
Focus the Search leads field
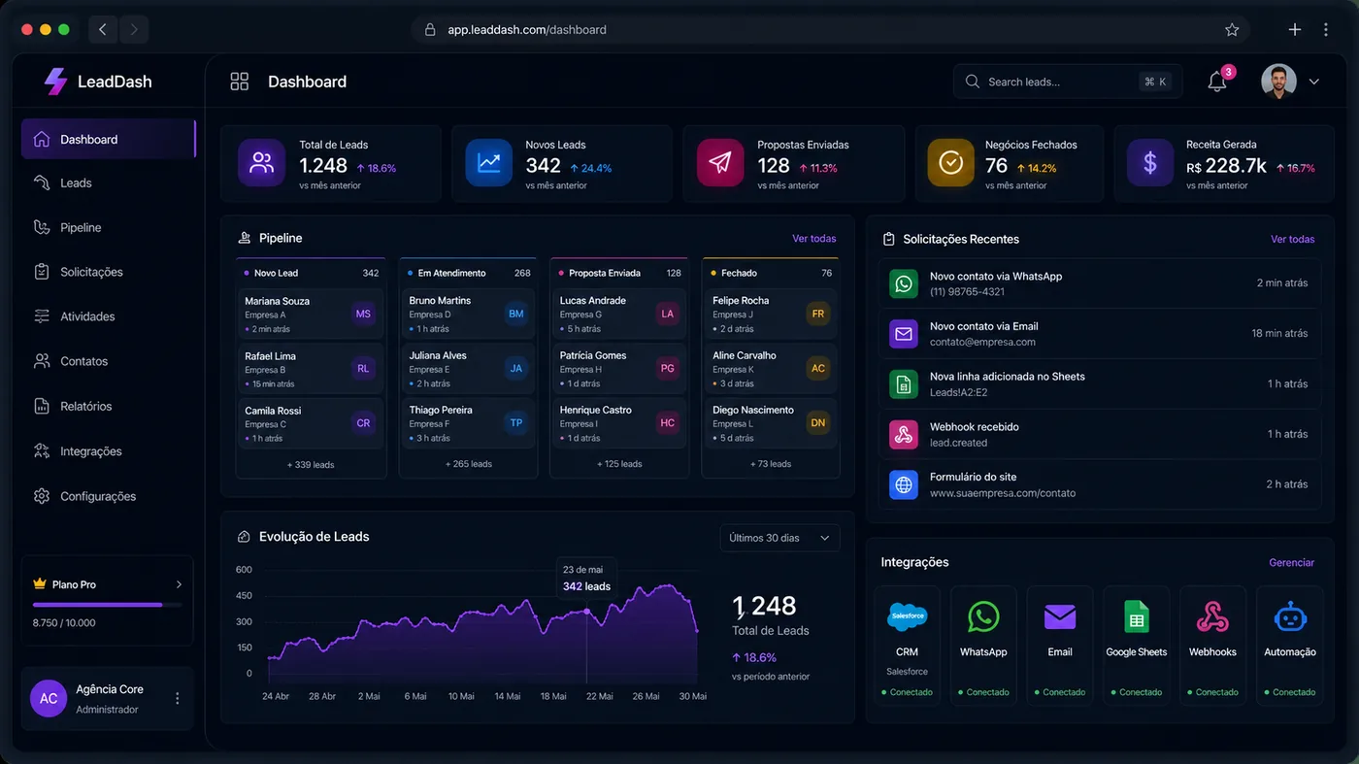[1069, 82]
